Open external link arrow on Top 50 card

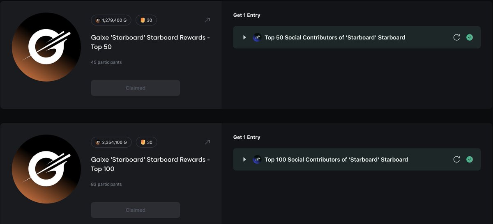tap(207, 20)
